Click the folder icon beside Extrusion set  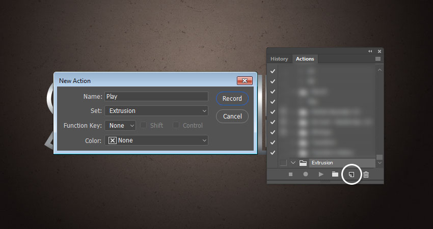click(x=303, y=163)
